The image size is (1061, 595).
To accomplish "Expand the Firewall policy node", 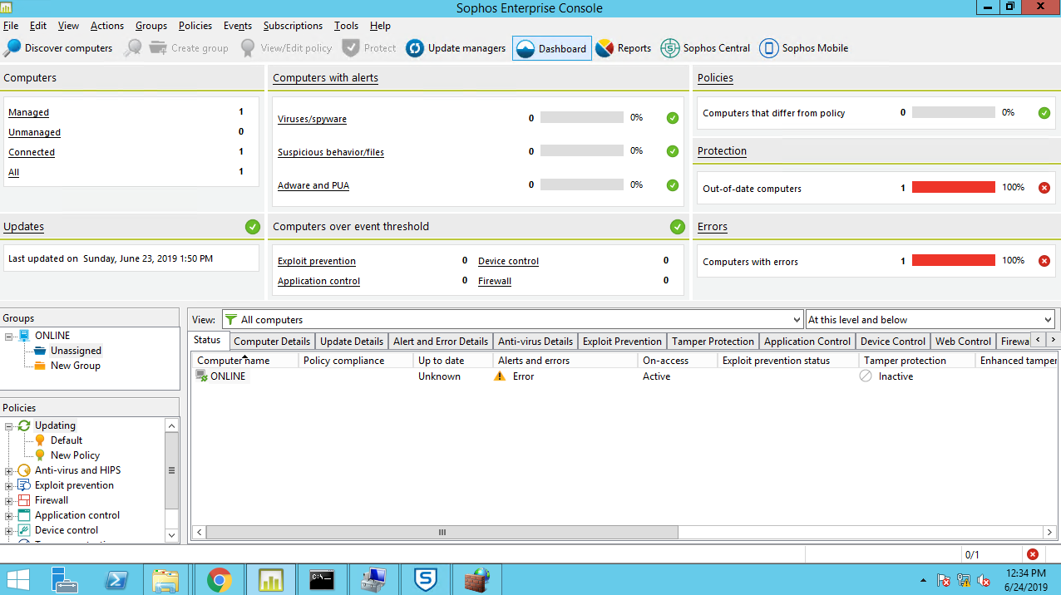I will coord(9,500).
